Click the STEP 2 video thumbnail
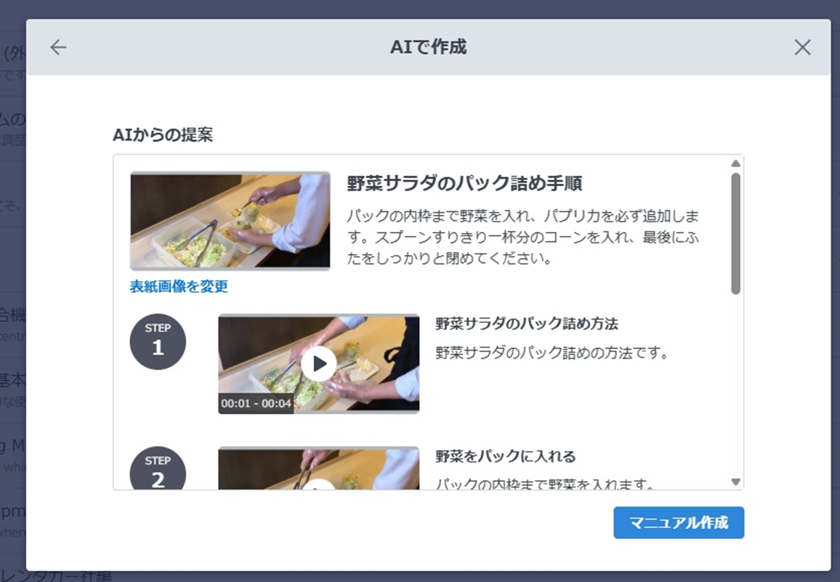Screen dimensions: 840x582 (x=318, y=468)
